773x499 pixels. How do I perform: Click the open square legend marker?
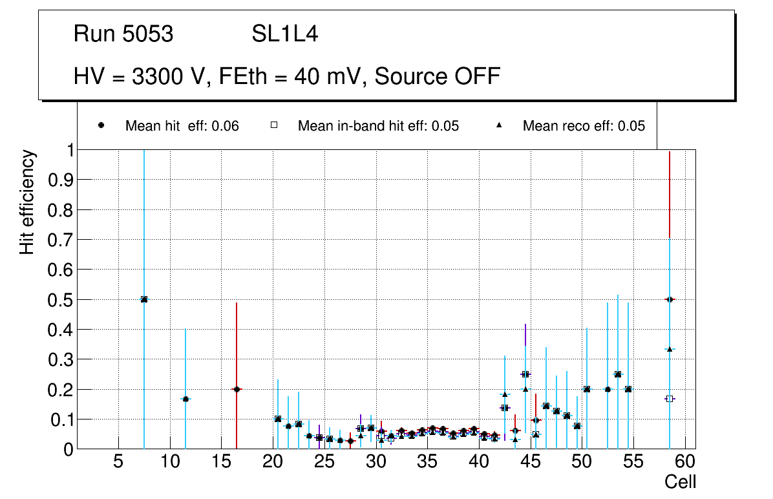point(273,125)
